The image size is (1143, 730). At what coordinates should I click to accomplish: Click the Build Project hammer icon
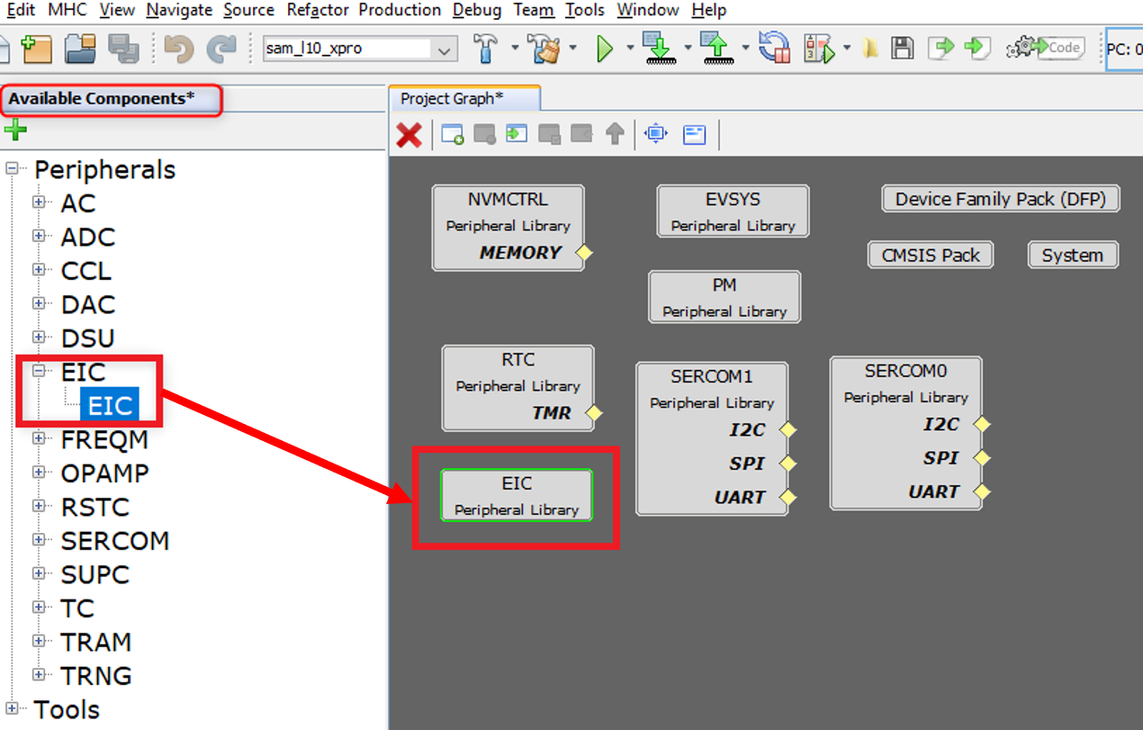click(x=486, y=49)
